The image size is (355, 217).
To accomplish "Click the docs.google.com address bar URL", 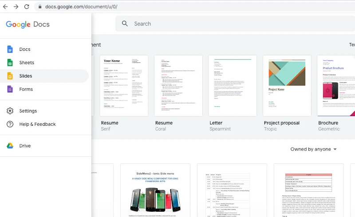I will [81, 7].
